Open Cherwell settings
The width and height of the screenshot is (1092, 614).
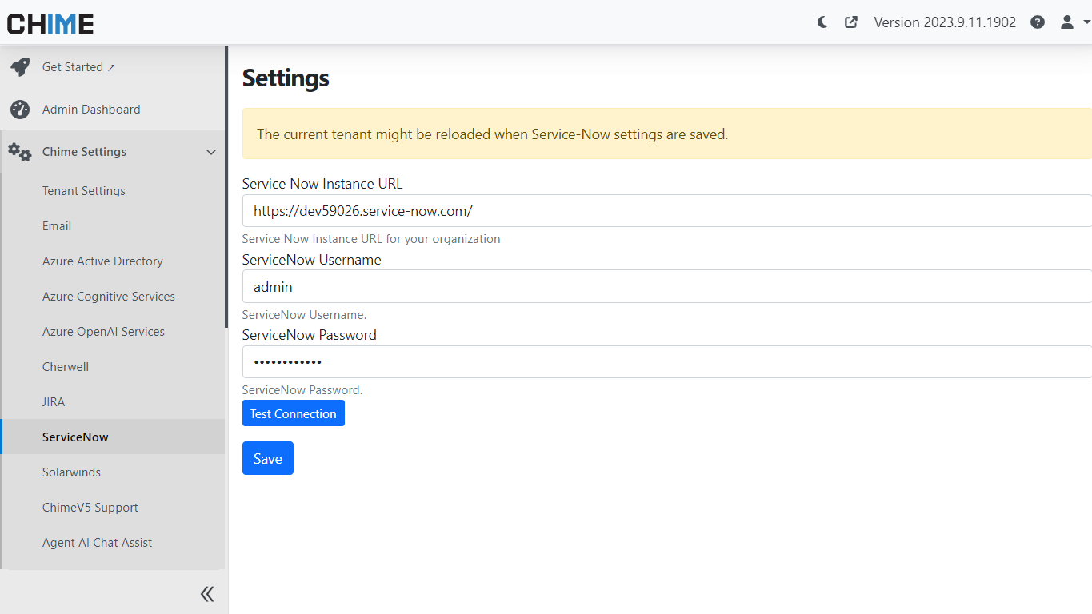(x=66, y=367)
